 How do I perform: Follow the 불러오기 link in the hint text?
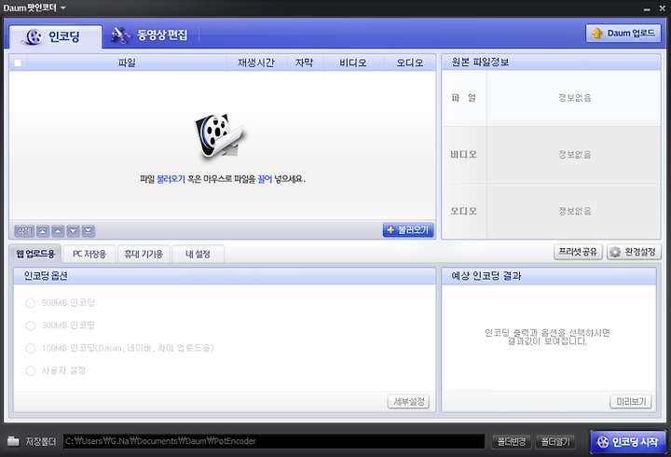[171, 179]
